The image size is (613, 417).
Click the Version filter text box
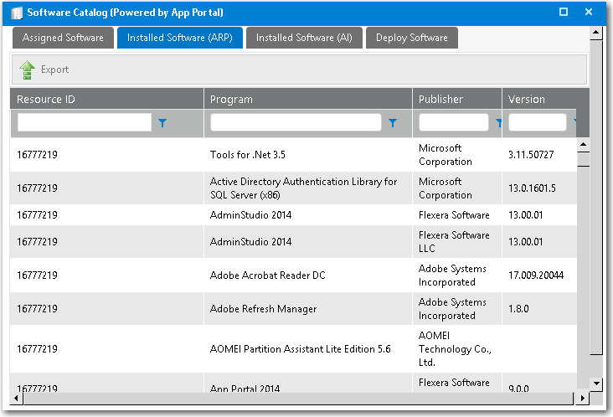click(x=537, y=123)
